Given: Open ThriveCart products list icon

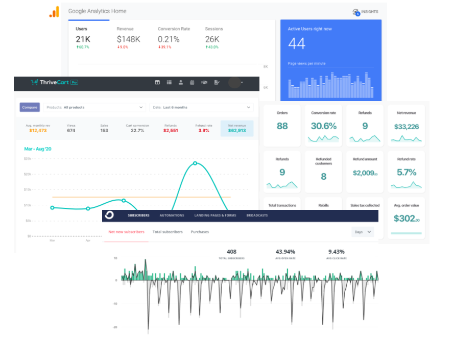Looking at the screenshot, I should coord(169,82).
